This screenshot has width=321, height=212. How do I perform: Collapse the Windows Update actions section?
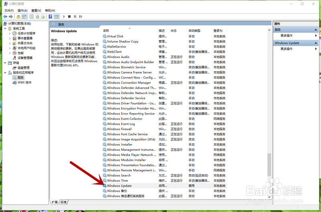(316, 43)
